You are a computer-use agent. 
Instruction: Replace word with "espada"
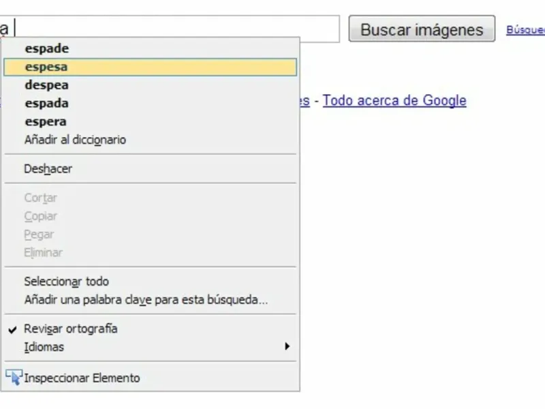pyautogui.click(x=46, y=104)
